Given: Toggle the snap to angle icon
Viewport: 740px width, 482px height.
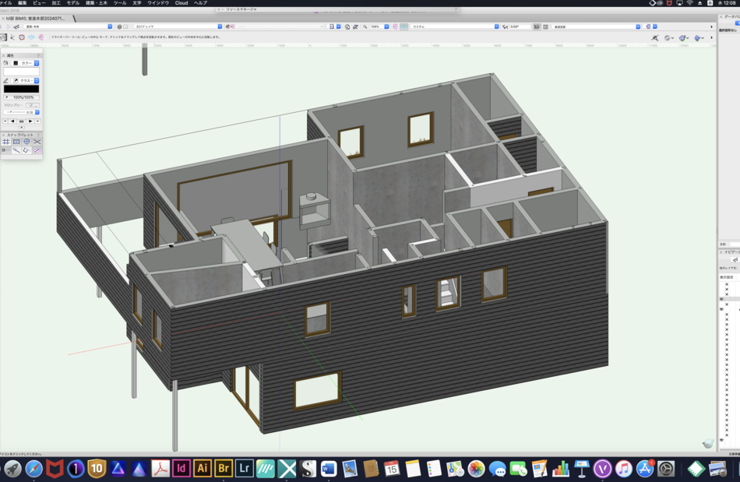Looking at the screenshot, I should coord(26,142).
